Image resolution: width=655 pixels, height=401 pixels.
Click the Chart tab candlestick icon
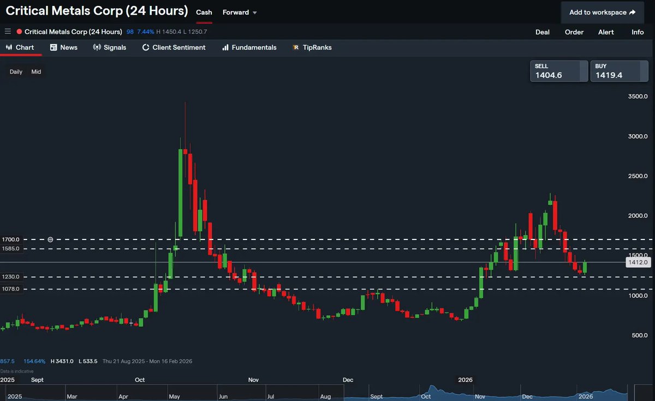[9, 47]
